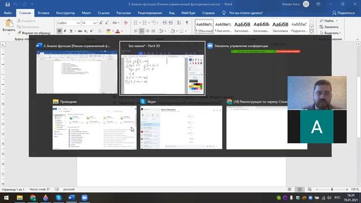
Task: Click the zoom slider handle in status bar
Action: coord(332,189)
